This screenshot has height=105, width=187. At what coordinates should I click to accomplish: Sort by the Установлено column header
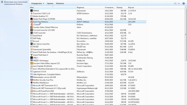[110, 8]
